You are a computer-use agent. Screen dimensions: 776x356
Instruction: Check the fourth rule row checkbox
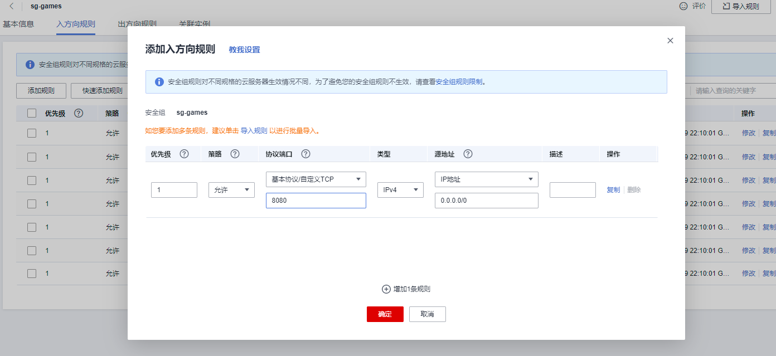tap(32, 203)
